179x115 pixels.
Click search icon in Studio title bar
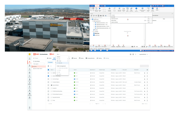(x=153, y=6)
